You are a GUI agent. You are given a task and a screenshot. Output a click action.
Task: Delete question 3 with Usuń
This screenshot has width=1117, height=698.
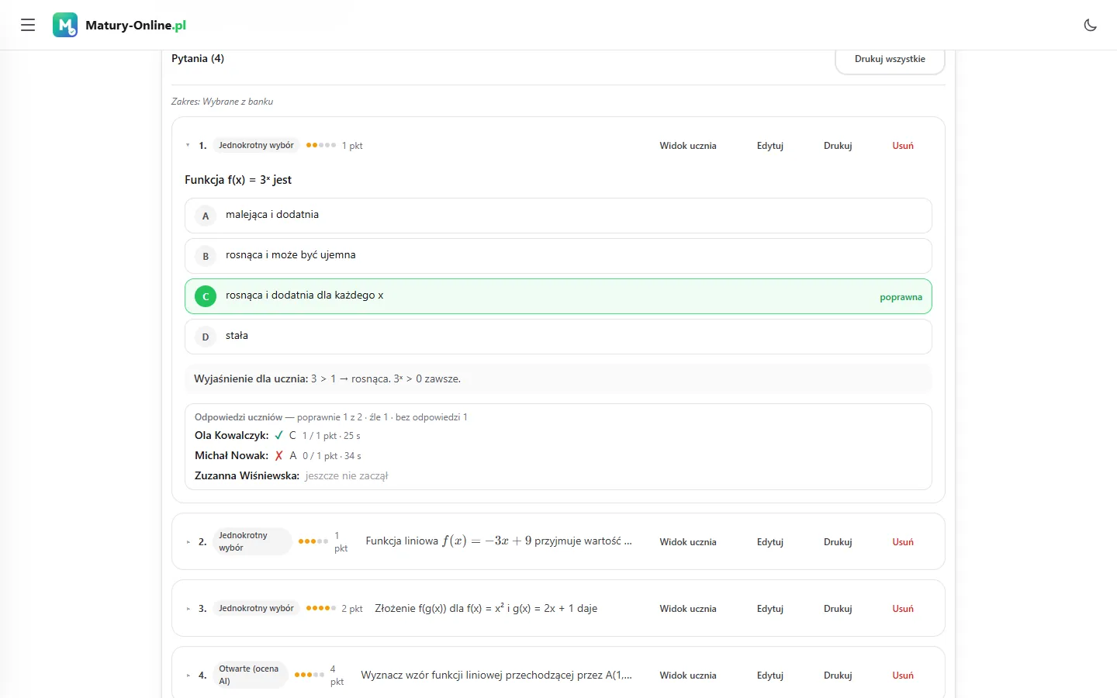click(903, 609)
